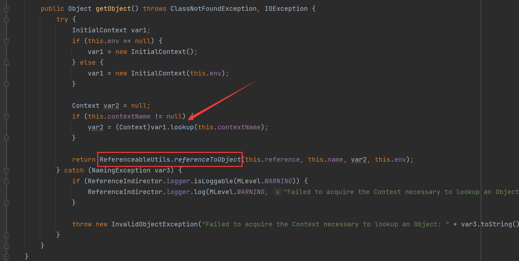Click the 'isLoggable' method call
This screenshot has height=261, width=519.
point(213,181)
